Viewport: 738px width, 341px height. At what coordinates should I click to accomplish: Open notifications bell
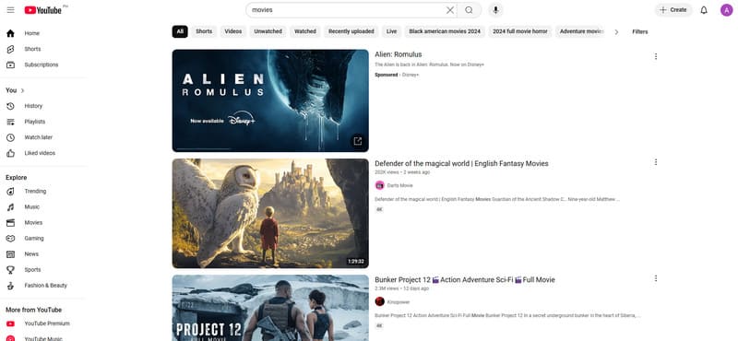coord(704,10)
